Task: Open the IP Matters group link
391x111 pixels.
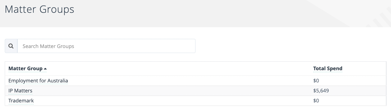Action: [x=20, y=91]
